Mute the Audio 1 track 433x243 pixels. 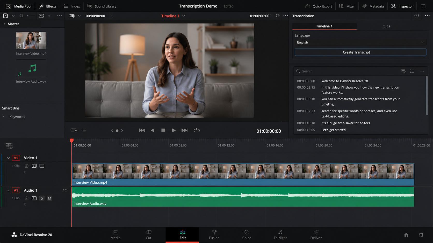[x=49, y=198]
